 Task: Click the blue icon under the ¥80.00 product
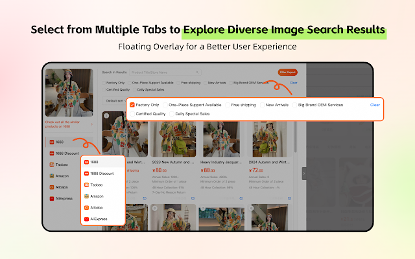(193, 198)
